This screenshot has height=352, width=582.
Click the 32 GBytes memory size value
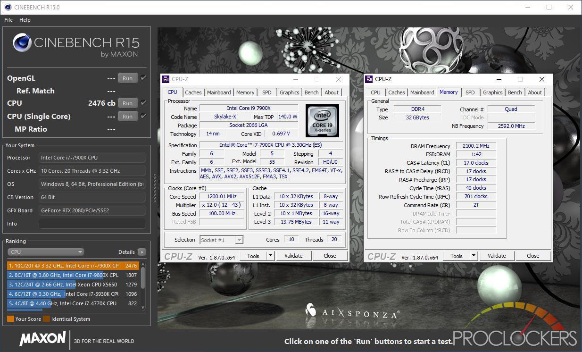point(417,117)
